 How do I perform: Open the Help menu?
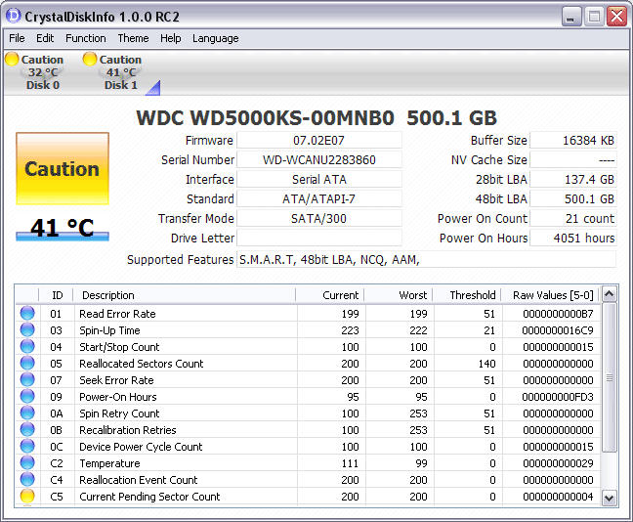pyautogui.click(x=170, y=38)
